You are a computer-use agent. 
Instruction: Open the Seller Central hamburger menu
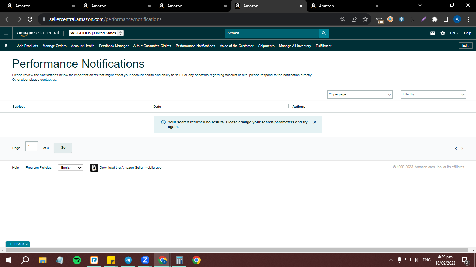[6, 33]
